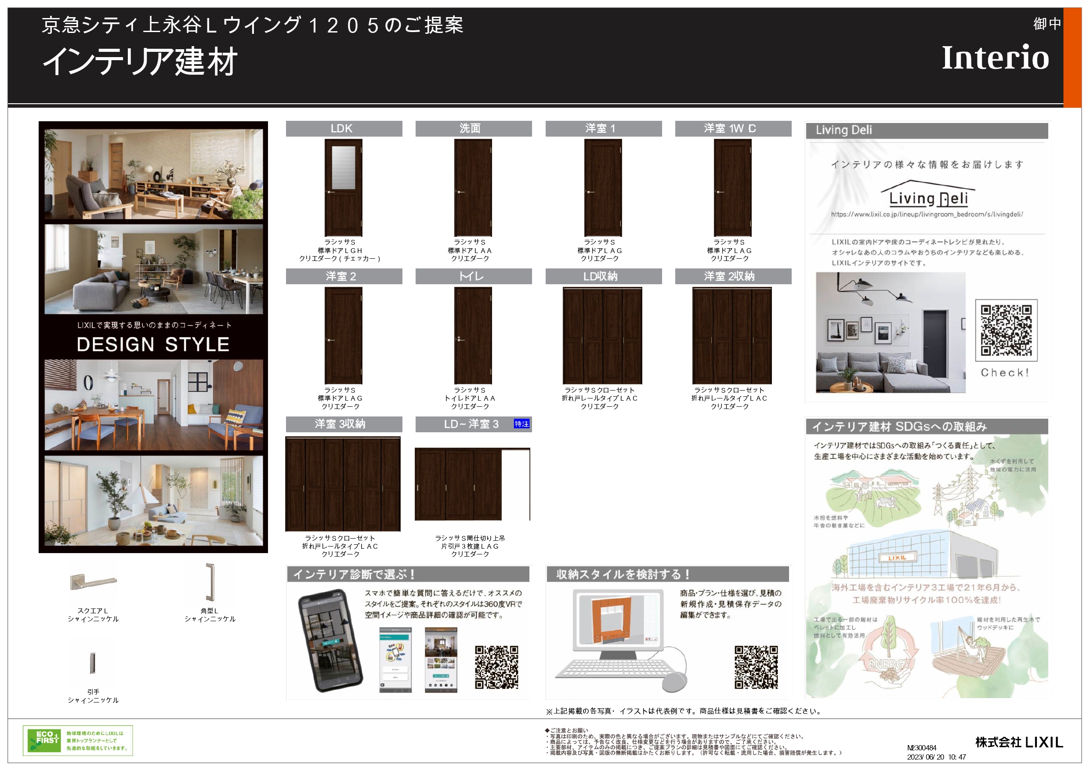This screenshot has height=771, width=1090.
Task: Click the 洗面 door image
Action: [473, 188]
